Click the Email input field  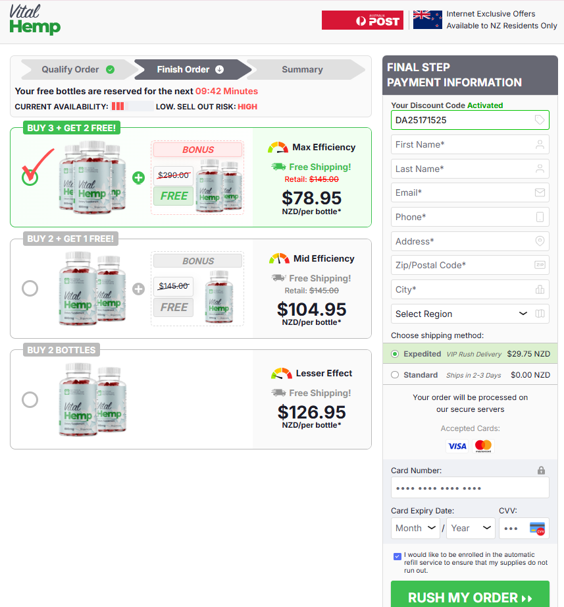point(469,192)
